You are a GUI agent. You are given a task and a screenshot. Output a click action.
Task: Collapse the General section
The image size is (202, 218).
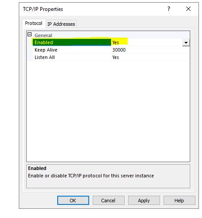[x=29, y=35]
